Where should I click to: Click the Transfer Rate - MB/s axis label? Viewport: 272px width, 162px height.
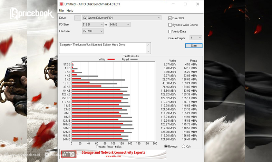pos(109,147)
